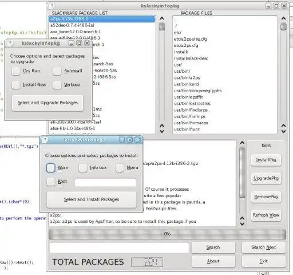This screenshot has height=275, width=293.
Task: Maximize the install options dialog
Action: (129, 140)
